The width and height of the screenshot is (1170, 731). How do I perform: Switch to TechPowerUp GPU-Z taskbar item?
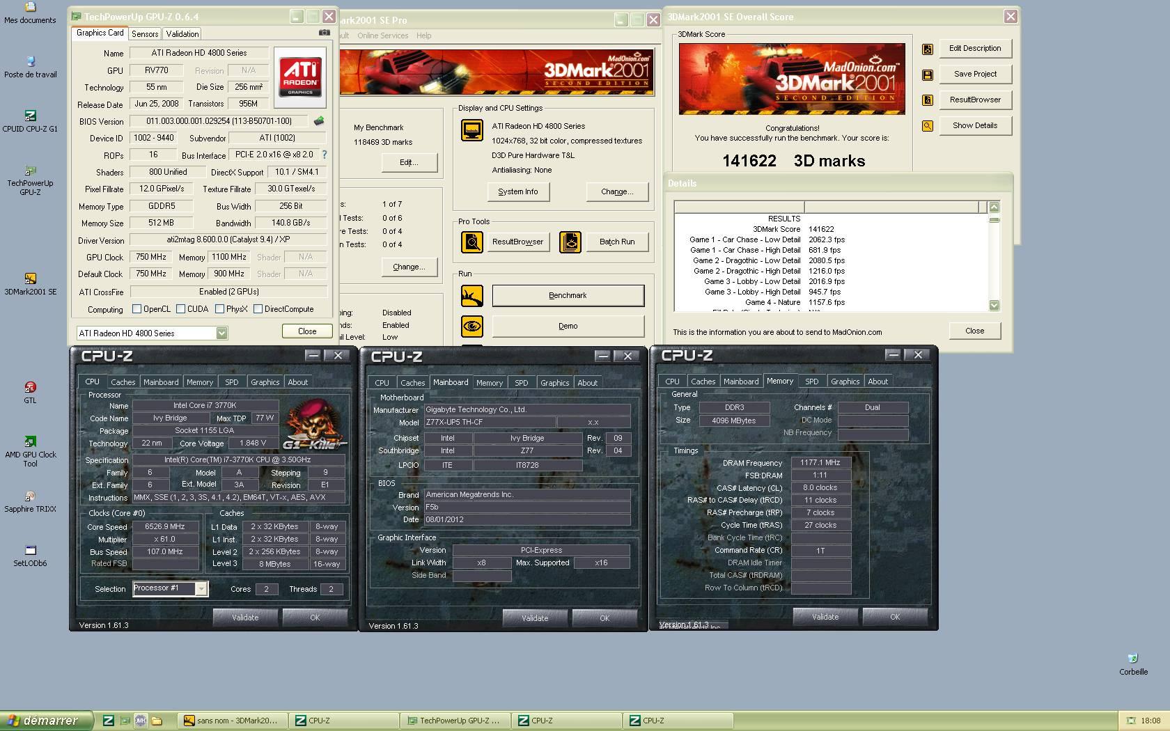[x=454, y=721]
